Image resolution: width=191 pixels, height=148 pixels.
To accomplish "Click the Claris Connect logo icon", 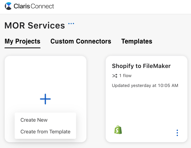I will tap(8, 6).
